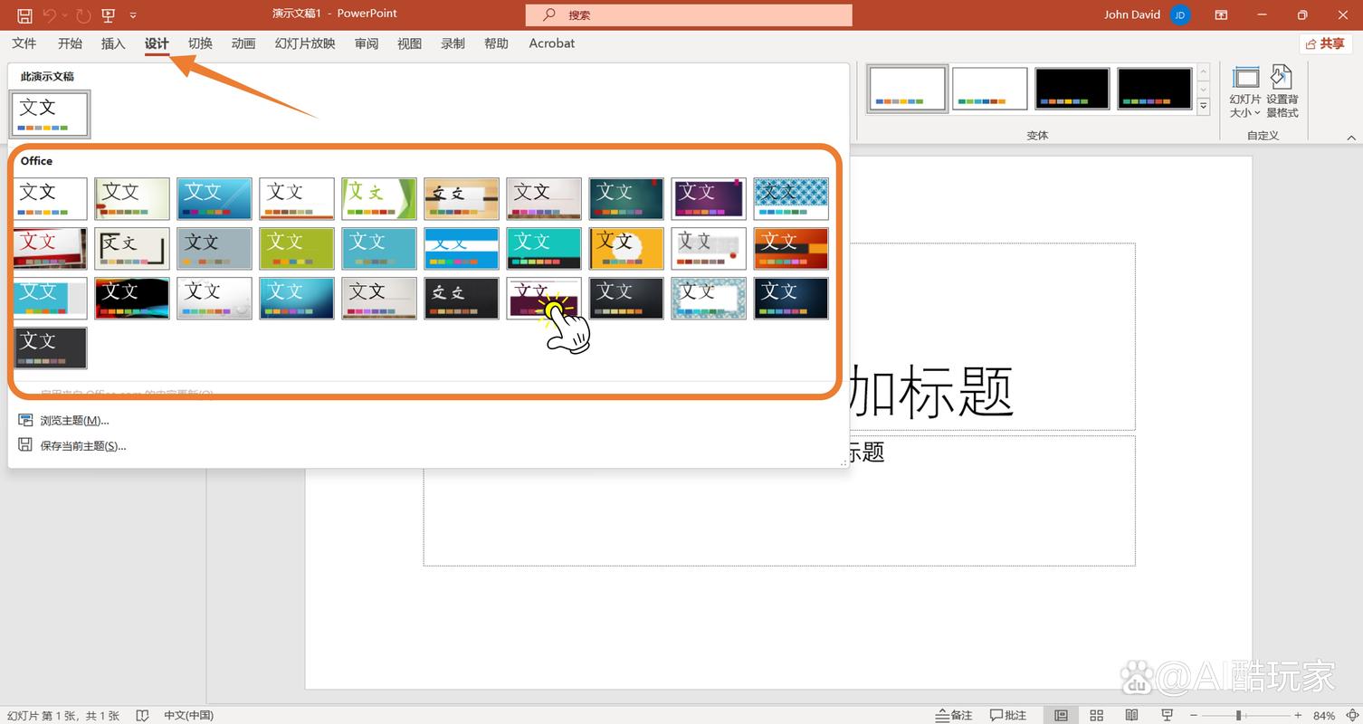Toggle the 批注 comments pane
The width and height of the screenshot is (1363, 724).
pos(1008,715)
